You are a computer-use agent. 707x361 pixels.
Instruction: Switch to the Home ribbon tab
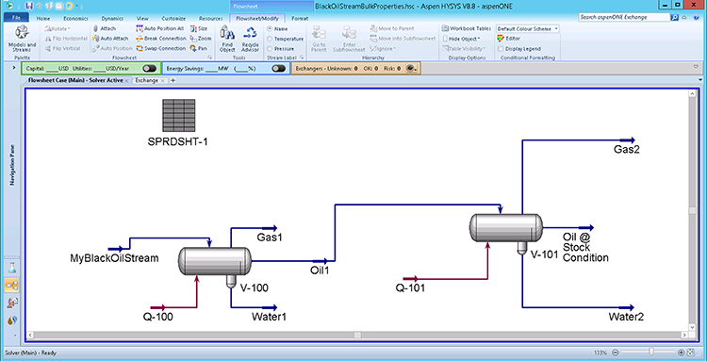42,19
